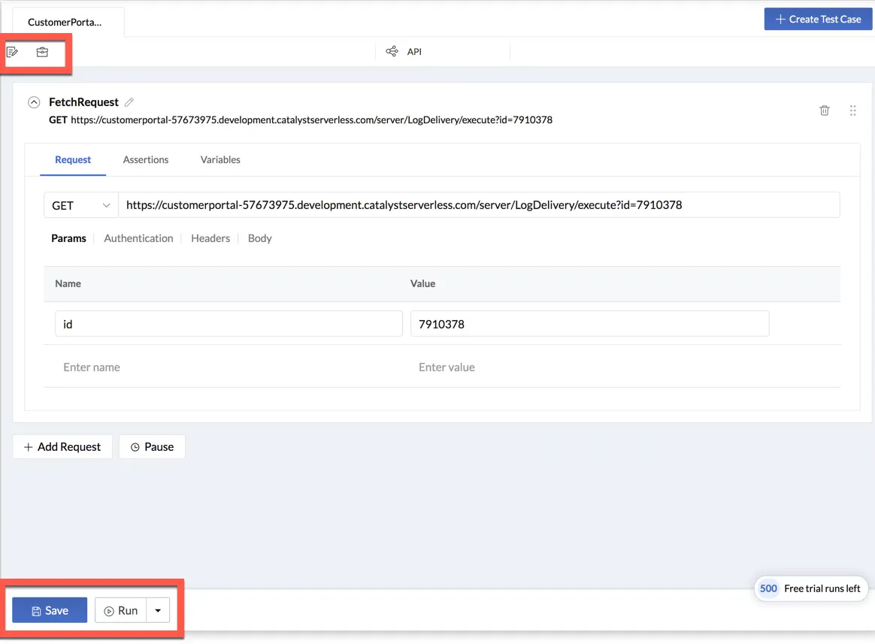Click the Run button
Screen dimensions: 875x644
(x=121, y=610)
